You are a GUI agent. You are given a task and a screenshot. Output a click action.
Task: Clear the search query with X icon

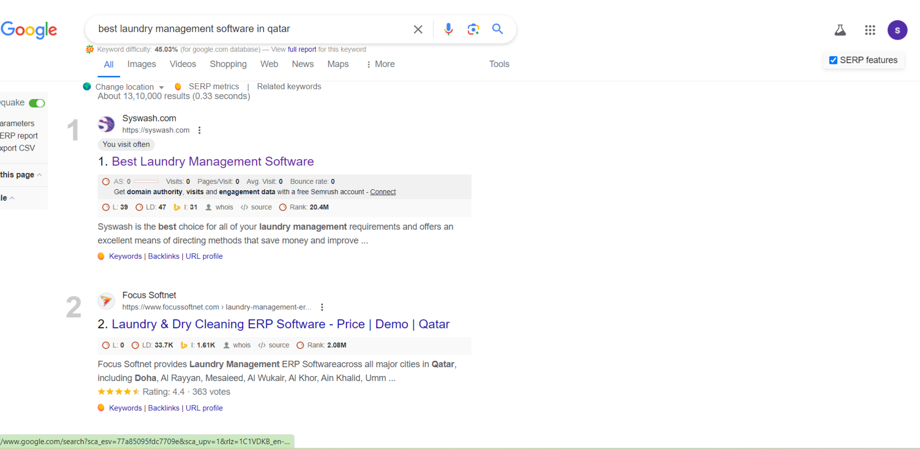pyautogui.click(x=418, y=29)
